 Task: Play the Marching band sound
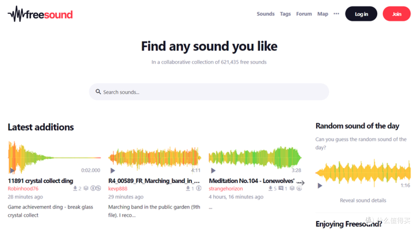[112, 171]
